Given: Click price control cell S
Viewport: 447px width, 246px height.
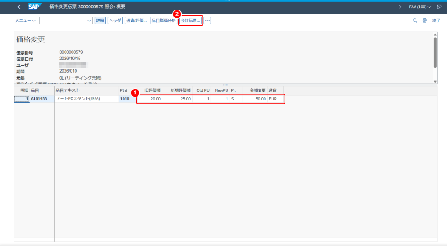Looking at the screenshot, I should coord(236,99).
